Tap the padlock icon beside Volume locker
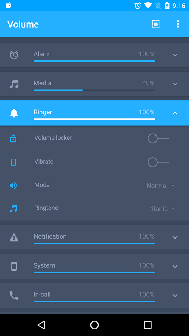The image size is (189, 336). pos(13,139)
